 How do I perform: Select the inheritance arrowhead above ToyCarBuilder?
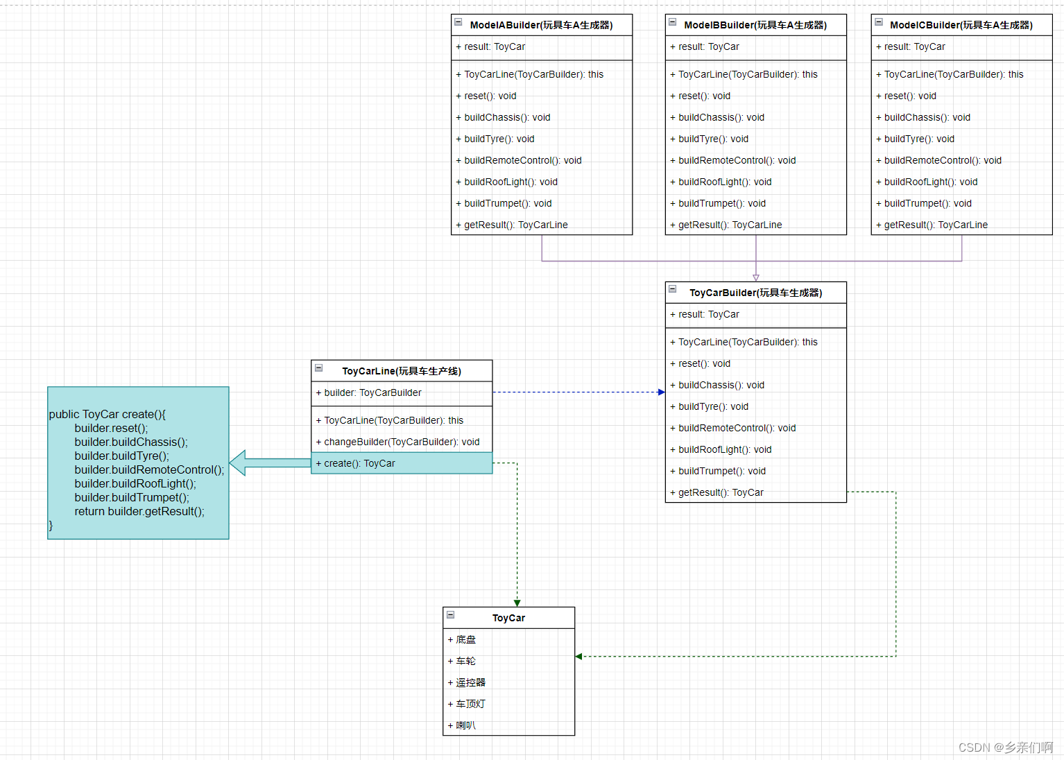pyautogui.click(x=756, y=277)
